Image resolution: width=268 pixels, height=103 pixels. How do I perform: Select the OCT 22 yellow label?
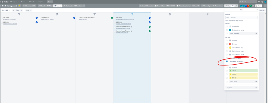(243, 78)
